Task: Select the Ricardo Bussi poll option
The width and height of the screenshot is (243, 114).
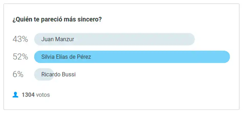Action: 58,74
